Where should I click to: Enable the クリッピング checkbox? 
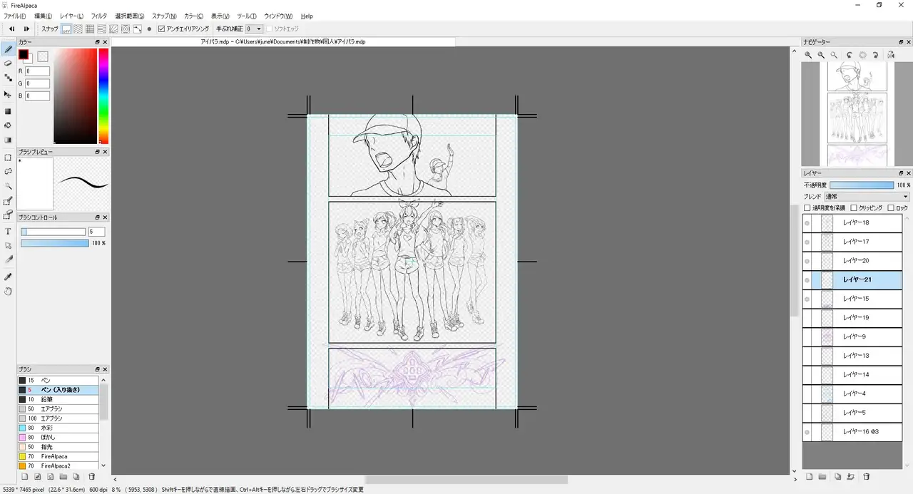pos(854,208)
